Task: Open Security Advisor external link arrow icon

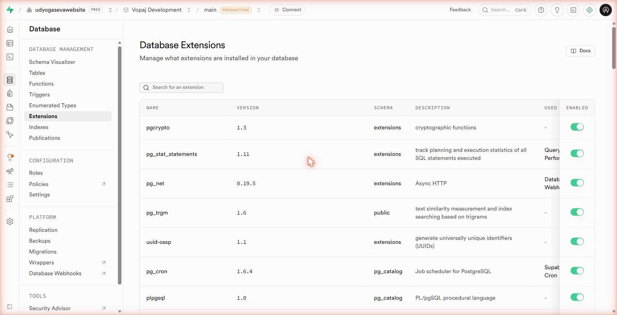Action: click(x=104, y=309)
